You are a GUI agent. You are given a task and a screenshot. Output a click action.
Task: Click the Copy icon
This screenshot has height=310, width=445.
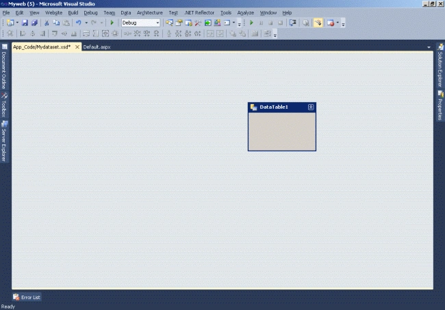coord(56,23)
